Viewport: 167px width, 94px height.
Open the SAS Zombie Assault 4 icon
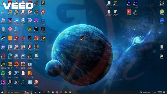tap(30, 47)
